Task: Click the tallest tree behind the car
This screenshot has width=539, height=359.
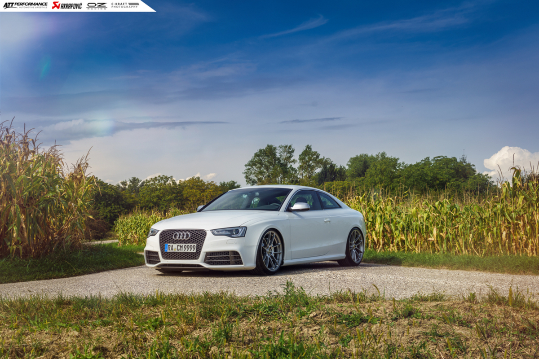Action: coord(270,164)
